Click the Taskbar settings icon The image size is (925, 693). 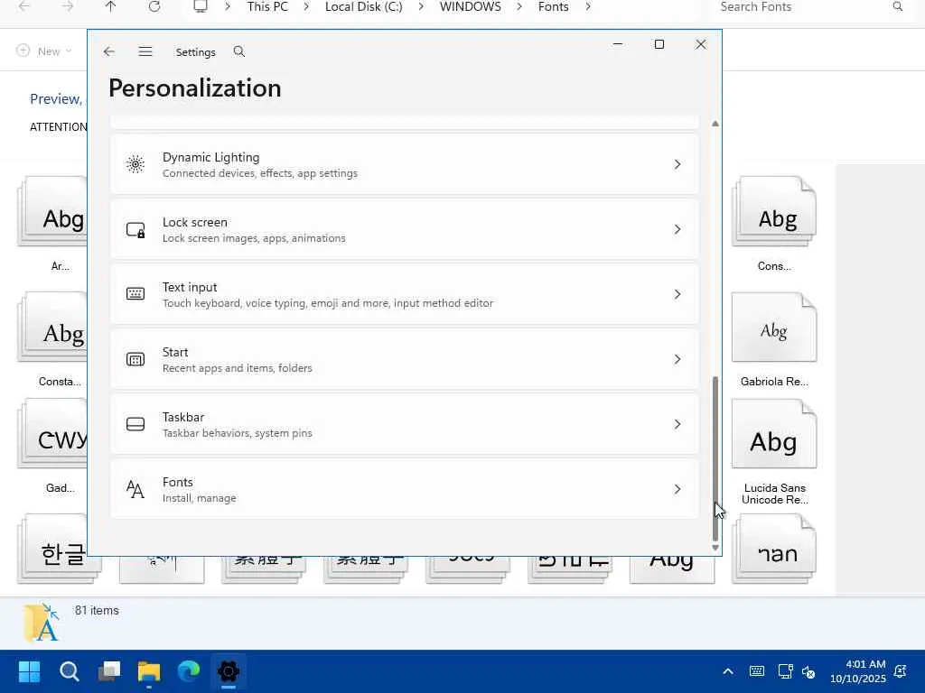[x=135, y=424]
